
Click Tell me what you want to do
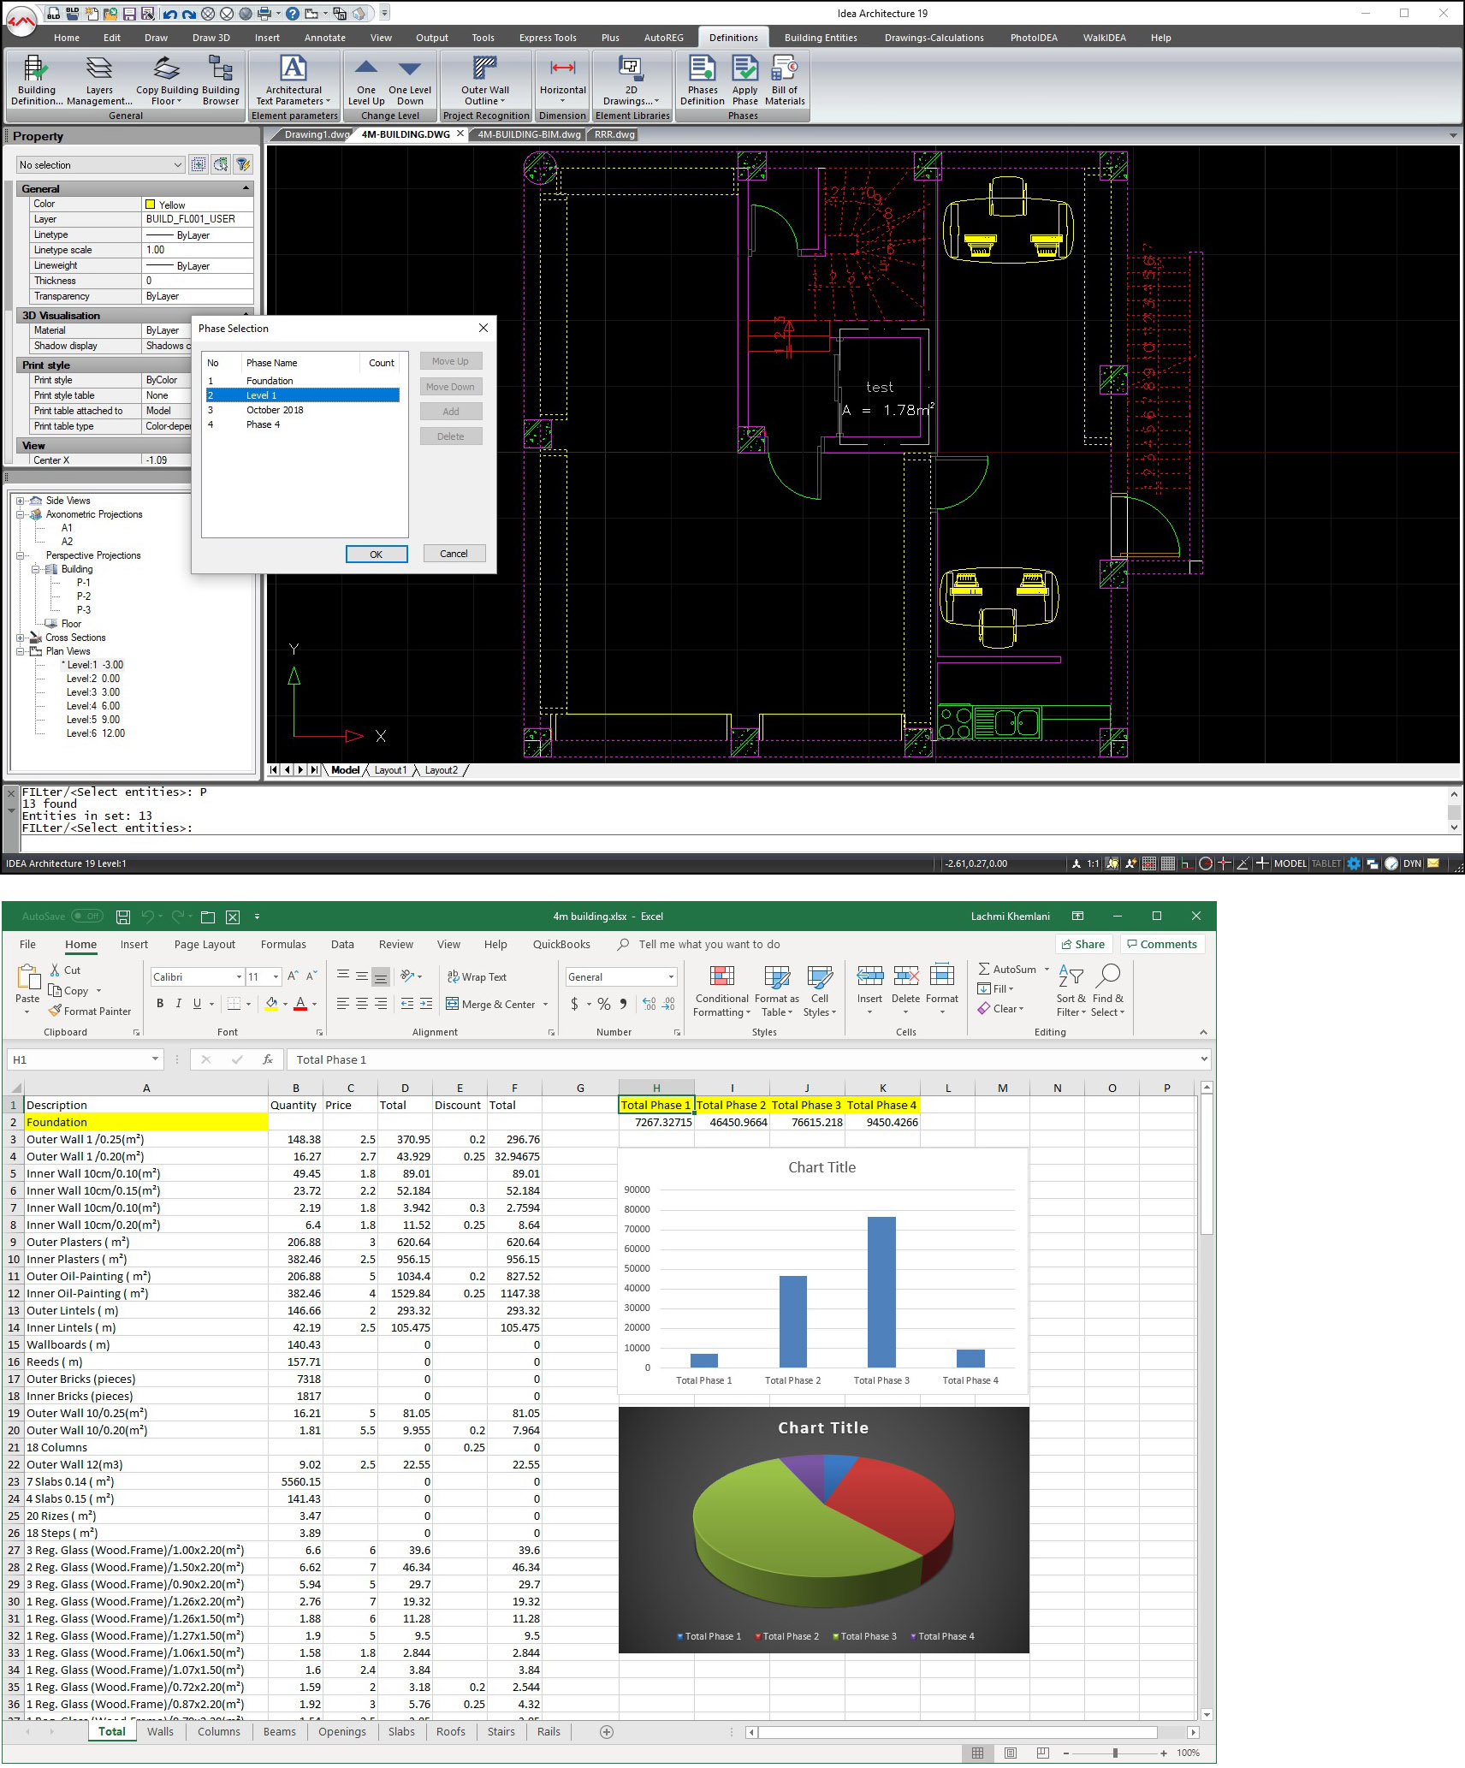709,944
